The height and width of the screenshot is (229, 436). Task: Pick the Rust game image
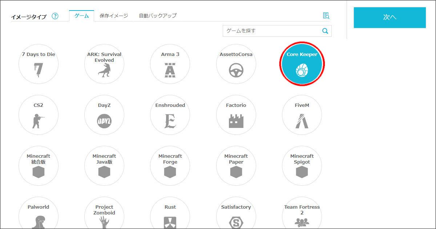tap(170, 213)
